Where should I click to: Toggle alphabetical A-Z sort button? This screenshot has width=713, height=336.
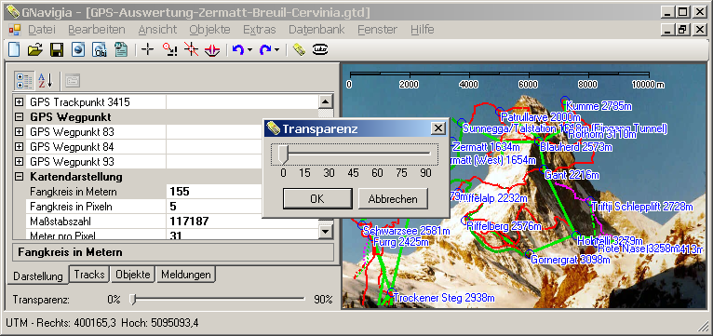[x=45, y=80]
